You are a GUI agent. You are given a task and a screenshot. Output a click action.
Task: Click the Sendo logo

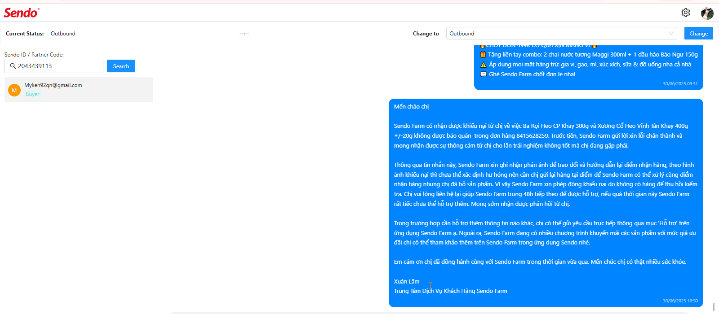click(22, 13)
